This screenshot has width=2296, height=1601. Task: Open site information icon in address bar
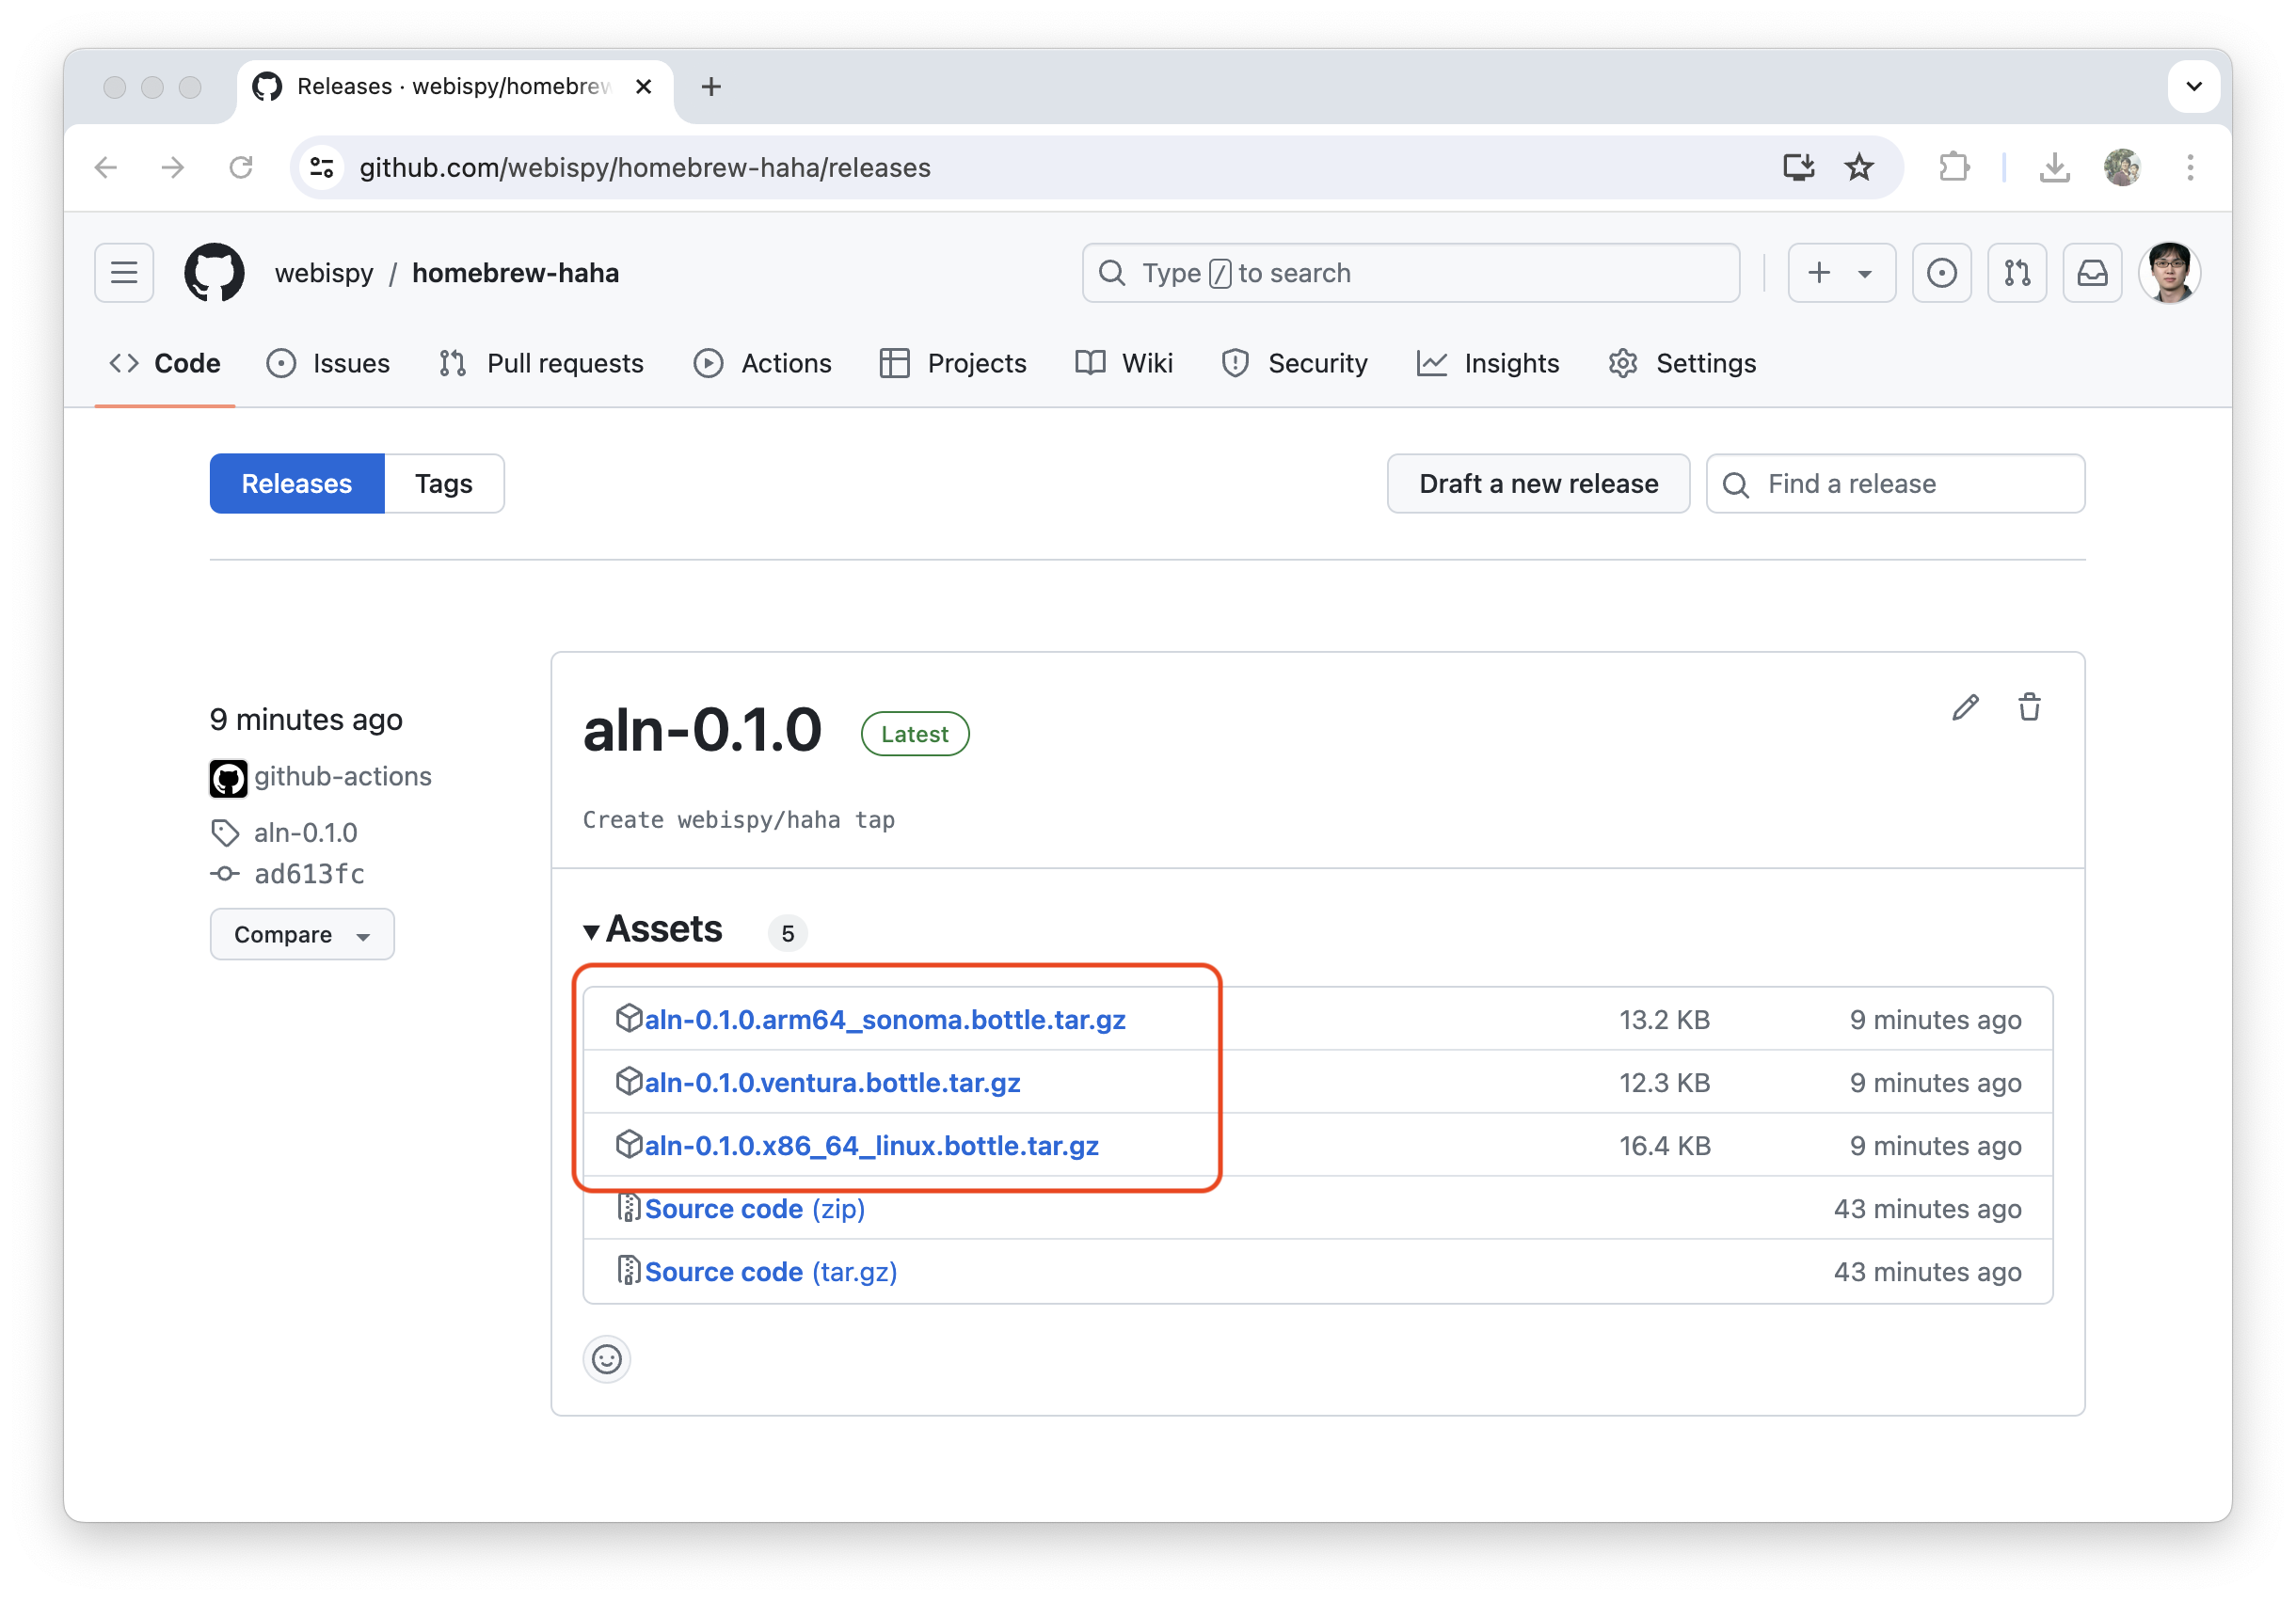coord(321,166)
